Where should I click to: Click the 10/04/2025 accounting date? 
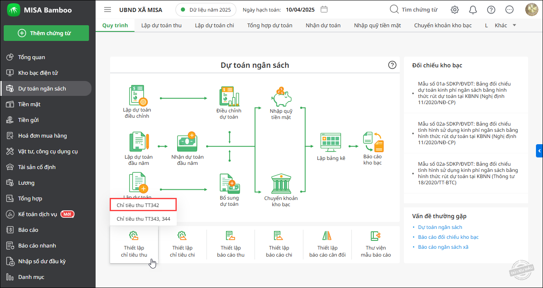pos(300,10)
